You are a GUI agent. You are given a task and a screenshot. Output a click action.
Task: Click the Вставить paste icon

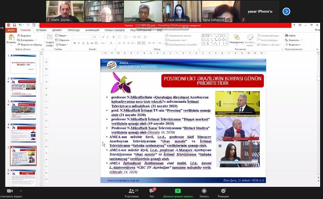coord(11,38)
